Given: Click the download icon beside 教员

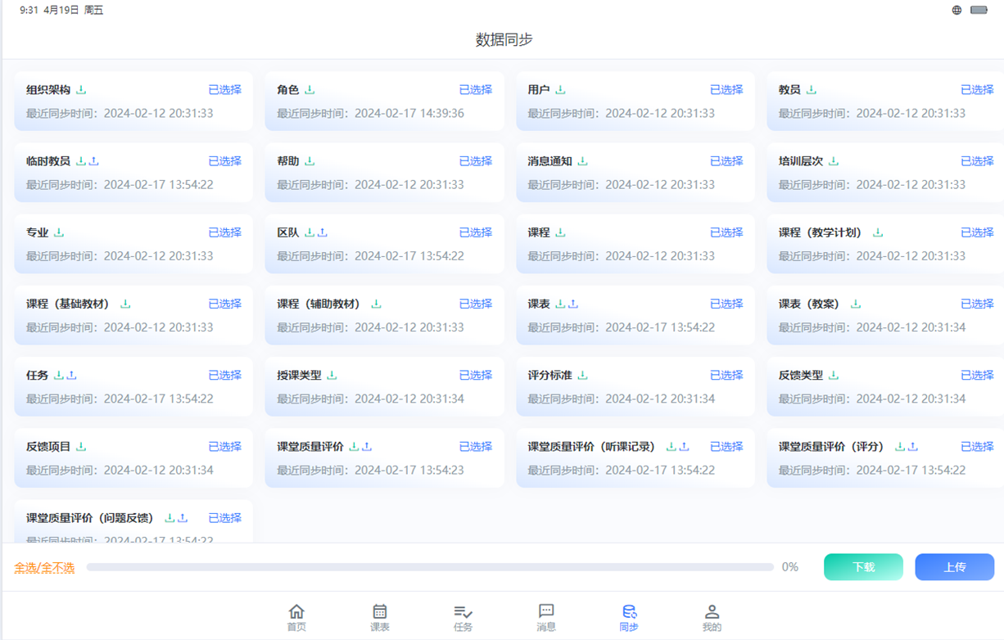Looking at the screenshot, I should 812,90.
